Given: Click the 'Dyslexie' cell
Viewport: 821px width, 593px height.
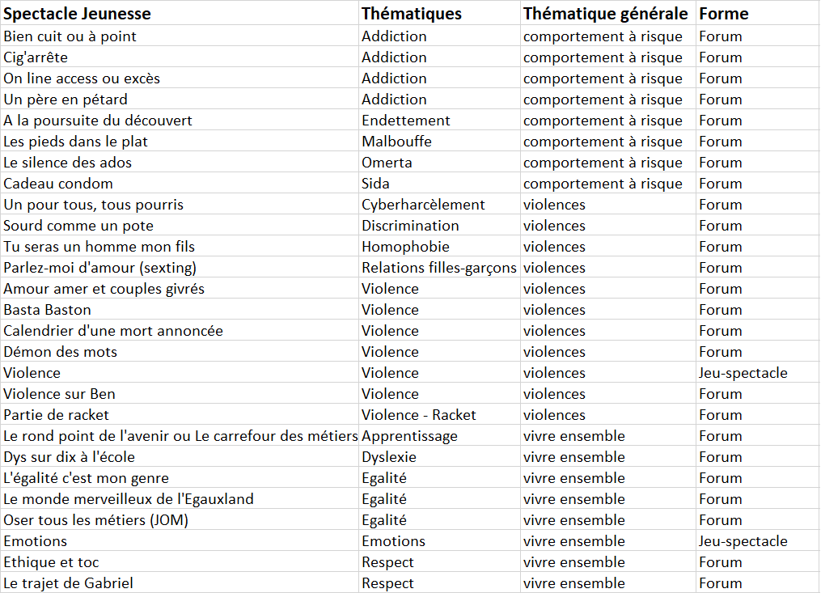Looking at the screenshot, I should tap(388, 457).
